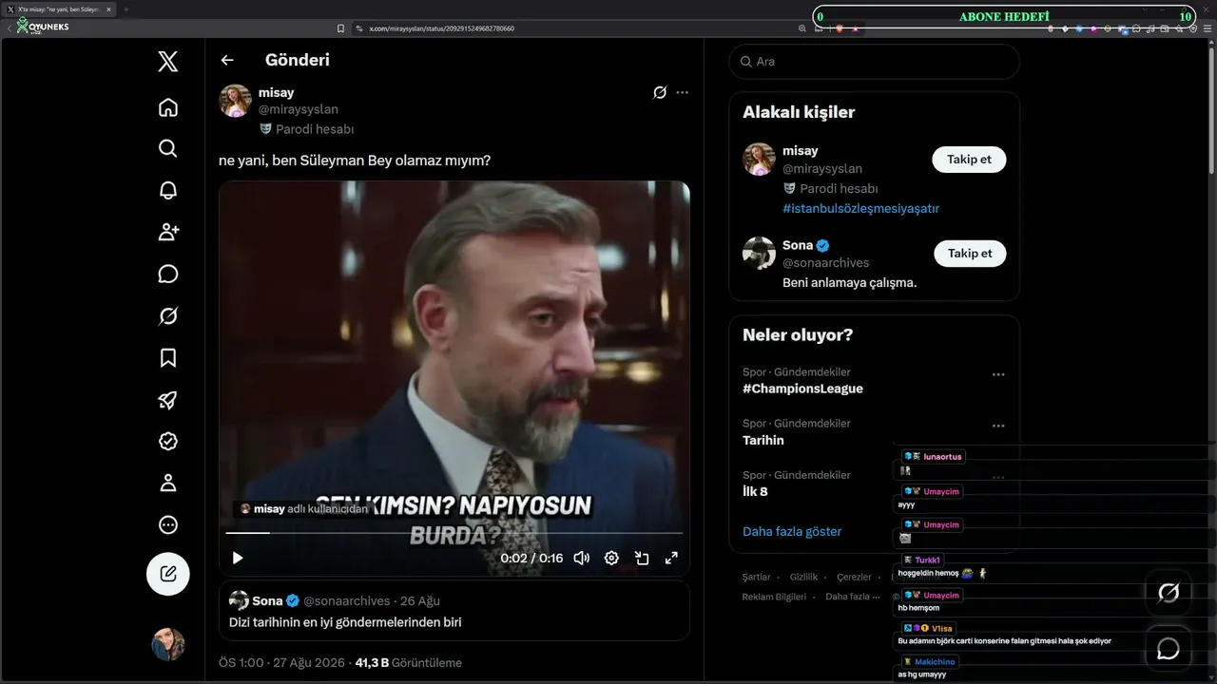Click the post timestamp ÖS 1:00 · 27 Ağu 2026
1217x684 pixels.
click(282, 662)
